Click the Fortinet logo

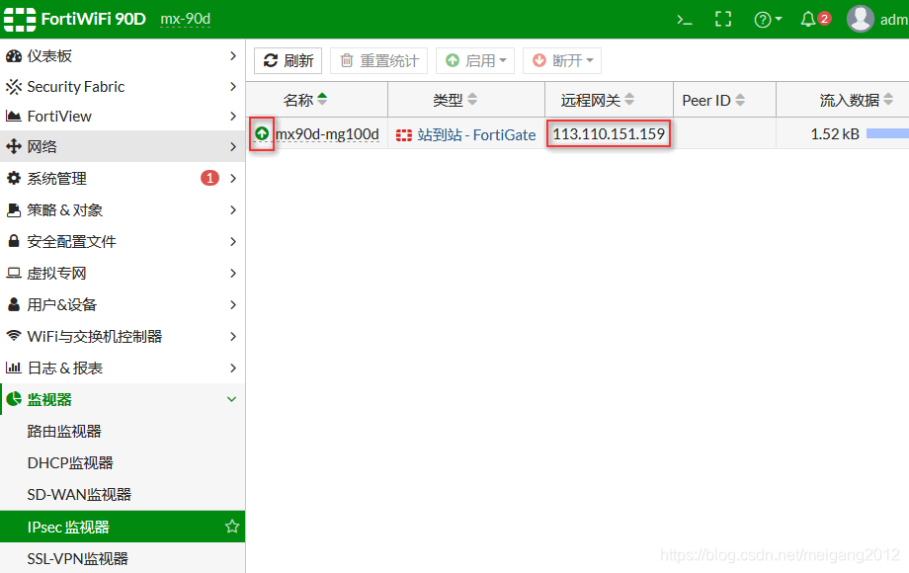(20, 19)
